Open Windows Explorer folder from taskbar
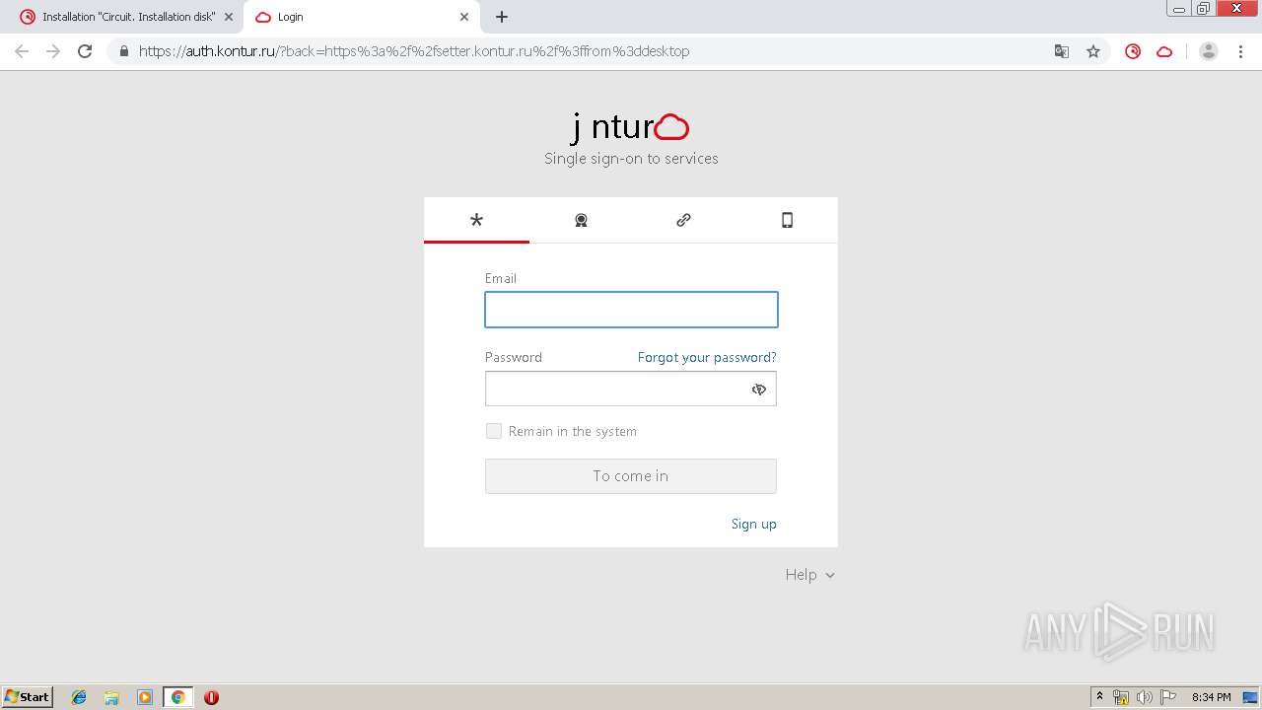This screenshot has width=1262, height=710. [111, 697]
